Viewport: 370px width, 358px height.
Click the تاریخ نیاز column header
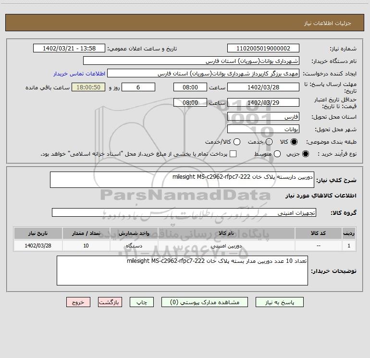pos(38,233)
